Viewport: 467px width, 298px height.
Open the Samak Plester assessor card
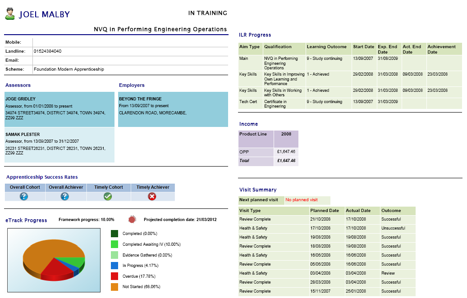click(60, 144)
